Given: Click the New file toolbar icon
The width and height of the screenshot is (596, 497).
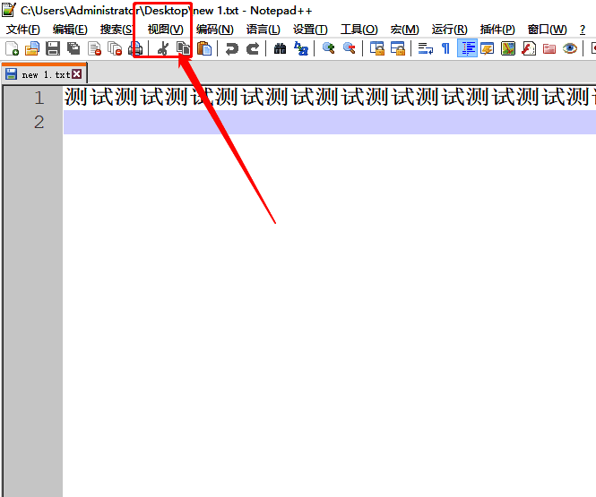Looking at the screenshot, I should [x=13, y=48].
